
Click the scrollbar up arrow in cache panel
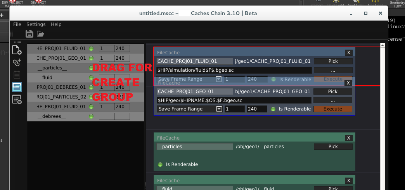(382, 46)
